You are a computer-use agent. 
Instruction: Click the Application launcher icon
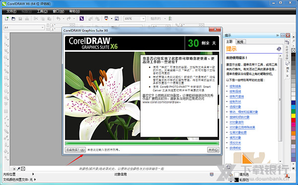[x=106, y=19]
